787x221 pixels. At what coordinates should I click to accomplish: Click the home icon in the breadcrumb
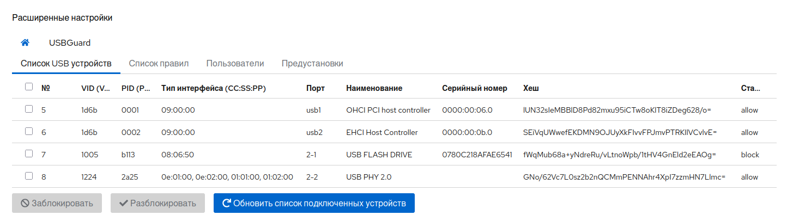point(25,42)
